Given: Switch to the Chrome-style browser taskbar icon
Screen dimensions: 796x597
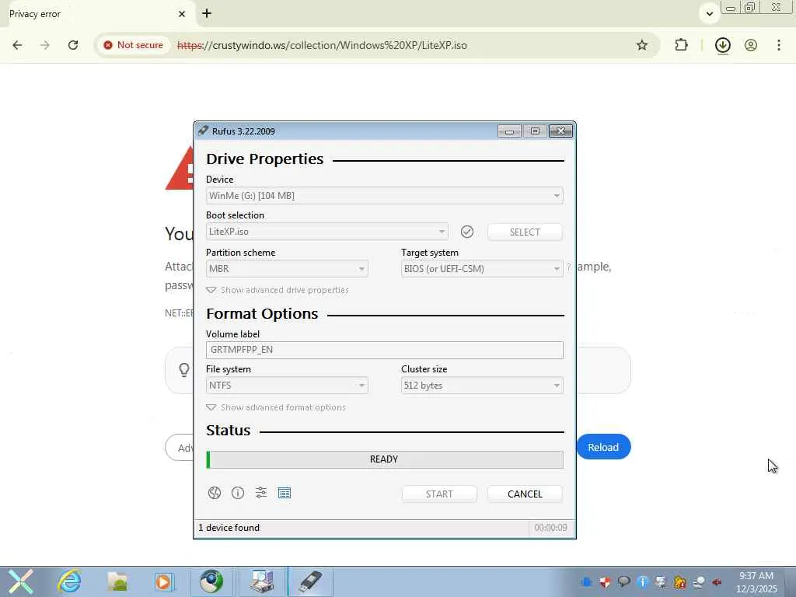Looking at the screenshot, I should (x=211, y=581).
